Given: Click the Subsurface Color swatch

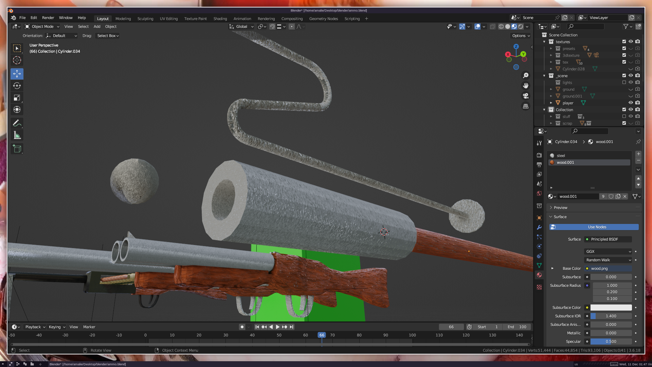Looking at the screenshot, I should (x=611, y=308).
